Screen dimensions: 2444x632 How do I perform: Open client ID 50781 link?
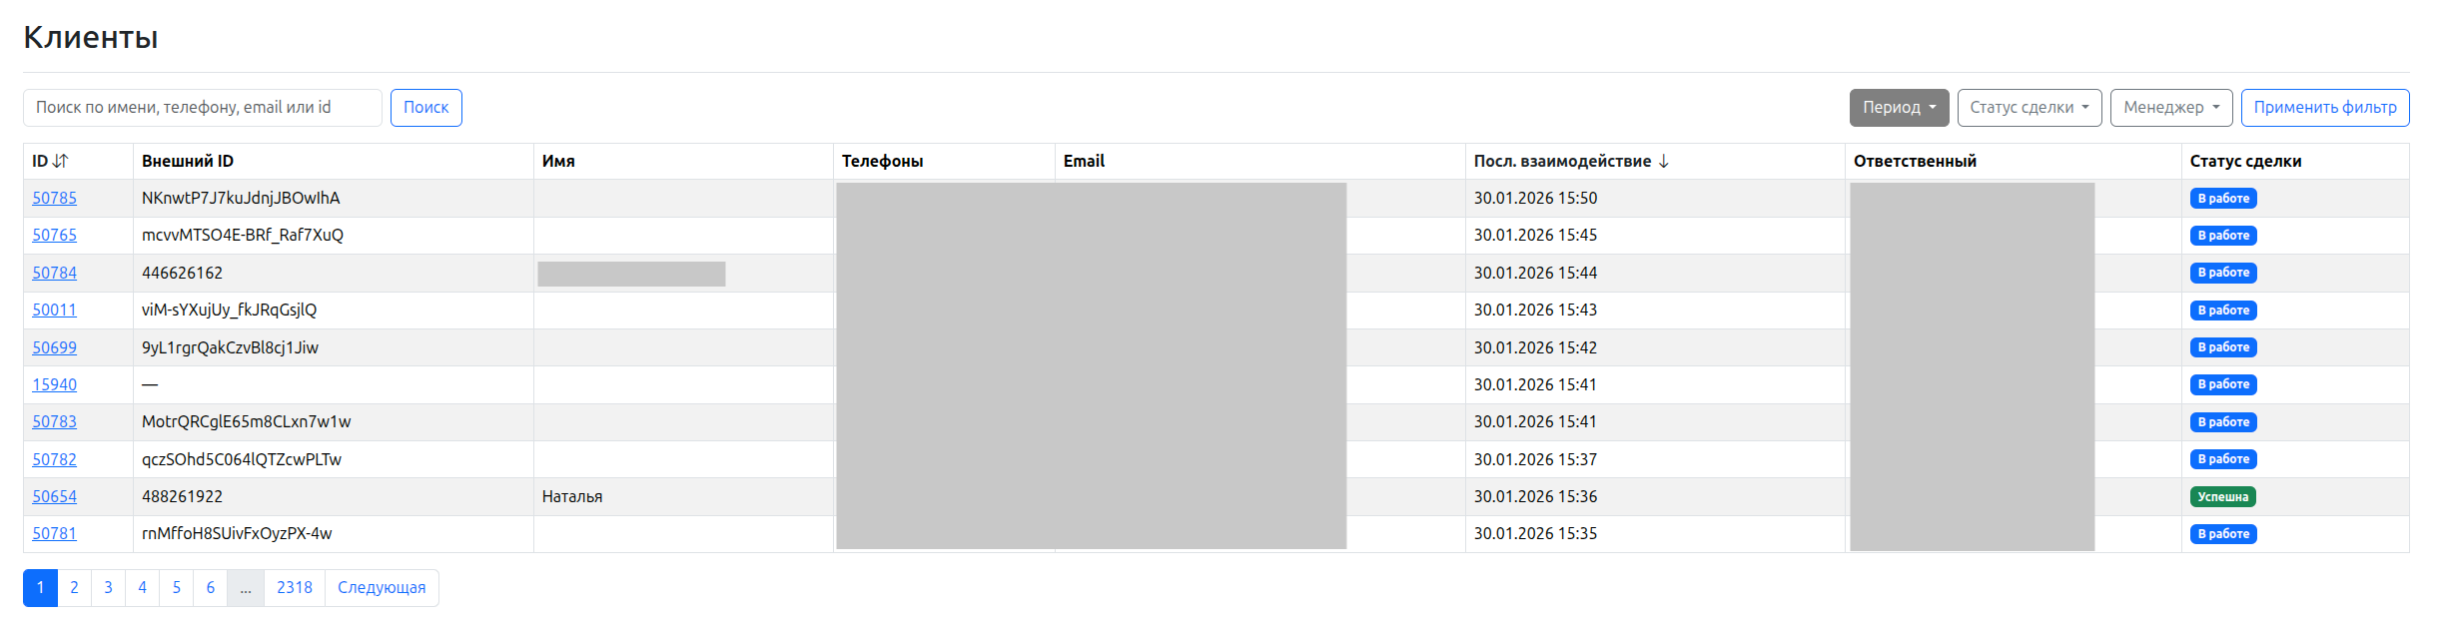(54, 533)
